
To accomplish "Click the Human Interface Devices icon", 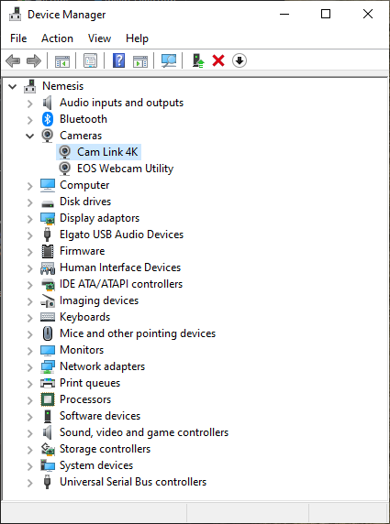I will coord(48,268).
